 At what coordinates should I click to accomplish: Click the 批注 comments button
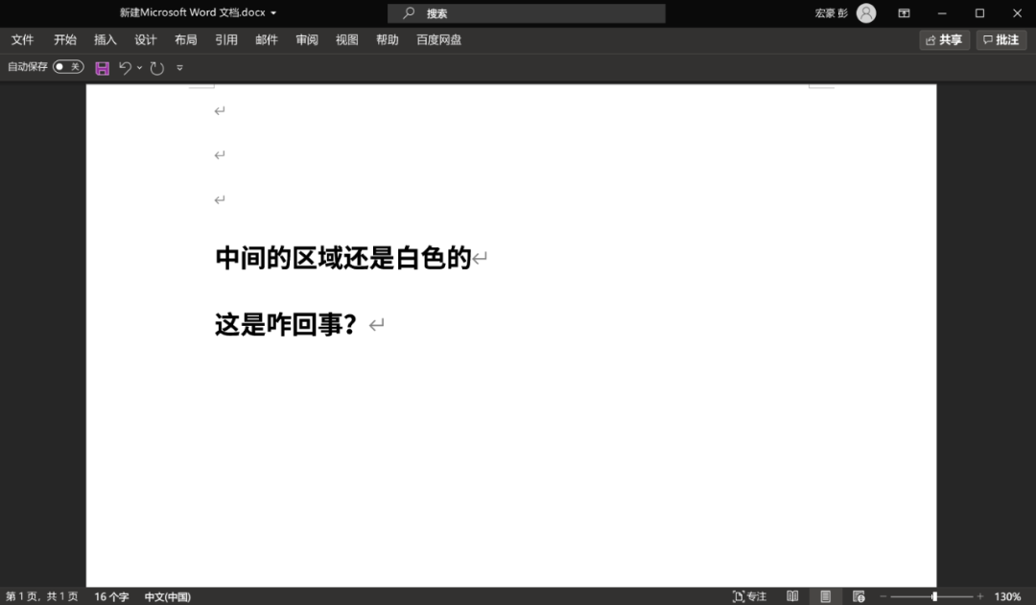(x=1001, y=40)
